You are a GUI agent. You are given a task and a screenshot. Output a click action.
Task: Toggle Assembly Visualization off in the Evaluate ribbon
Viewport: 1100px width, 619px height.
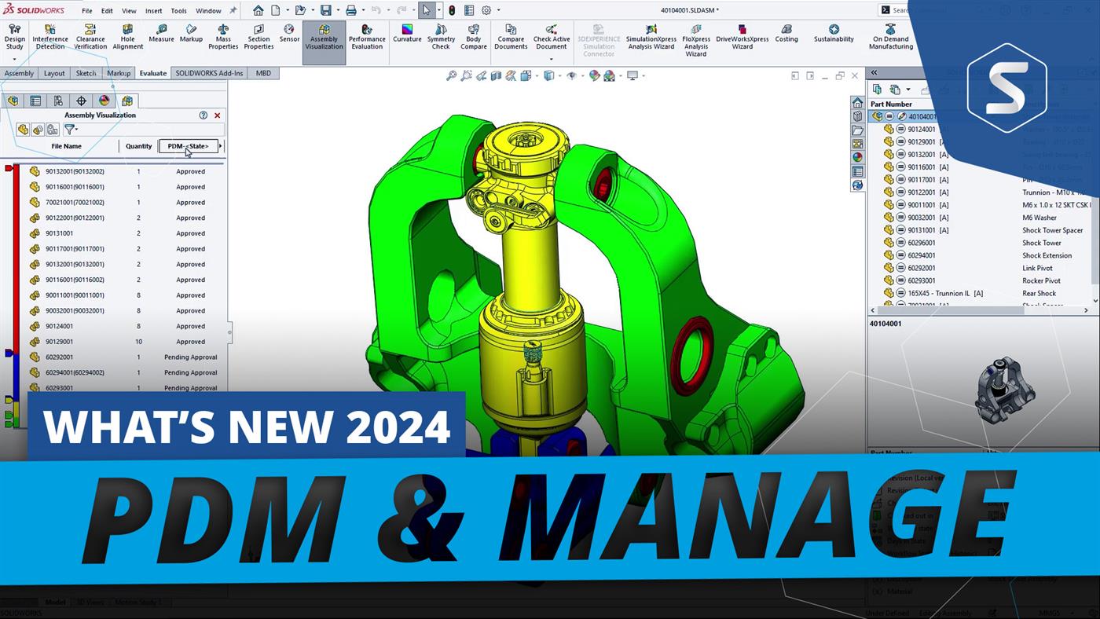tap(324, 38)
